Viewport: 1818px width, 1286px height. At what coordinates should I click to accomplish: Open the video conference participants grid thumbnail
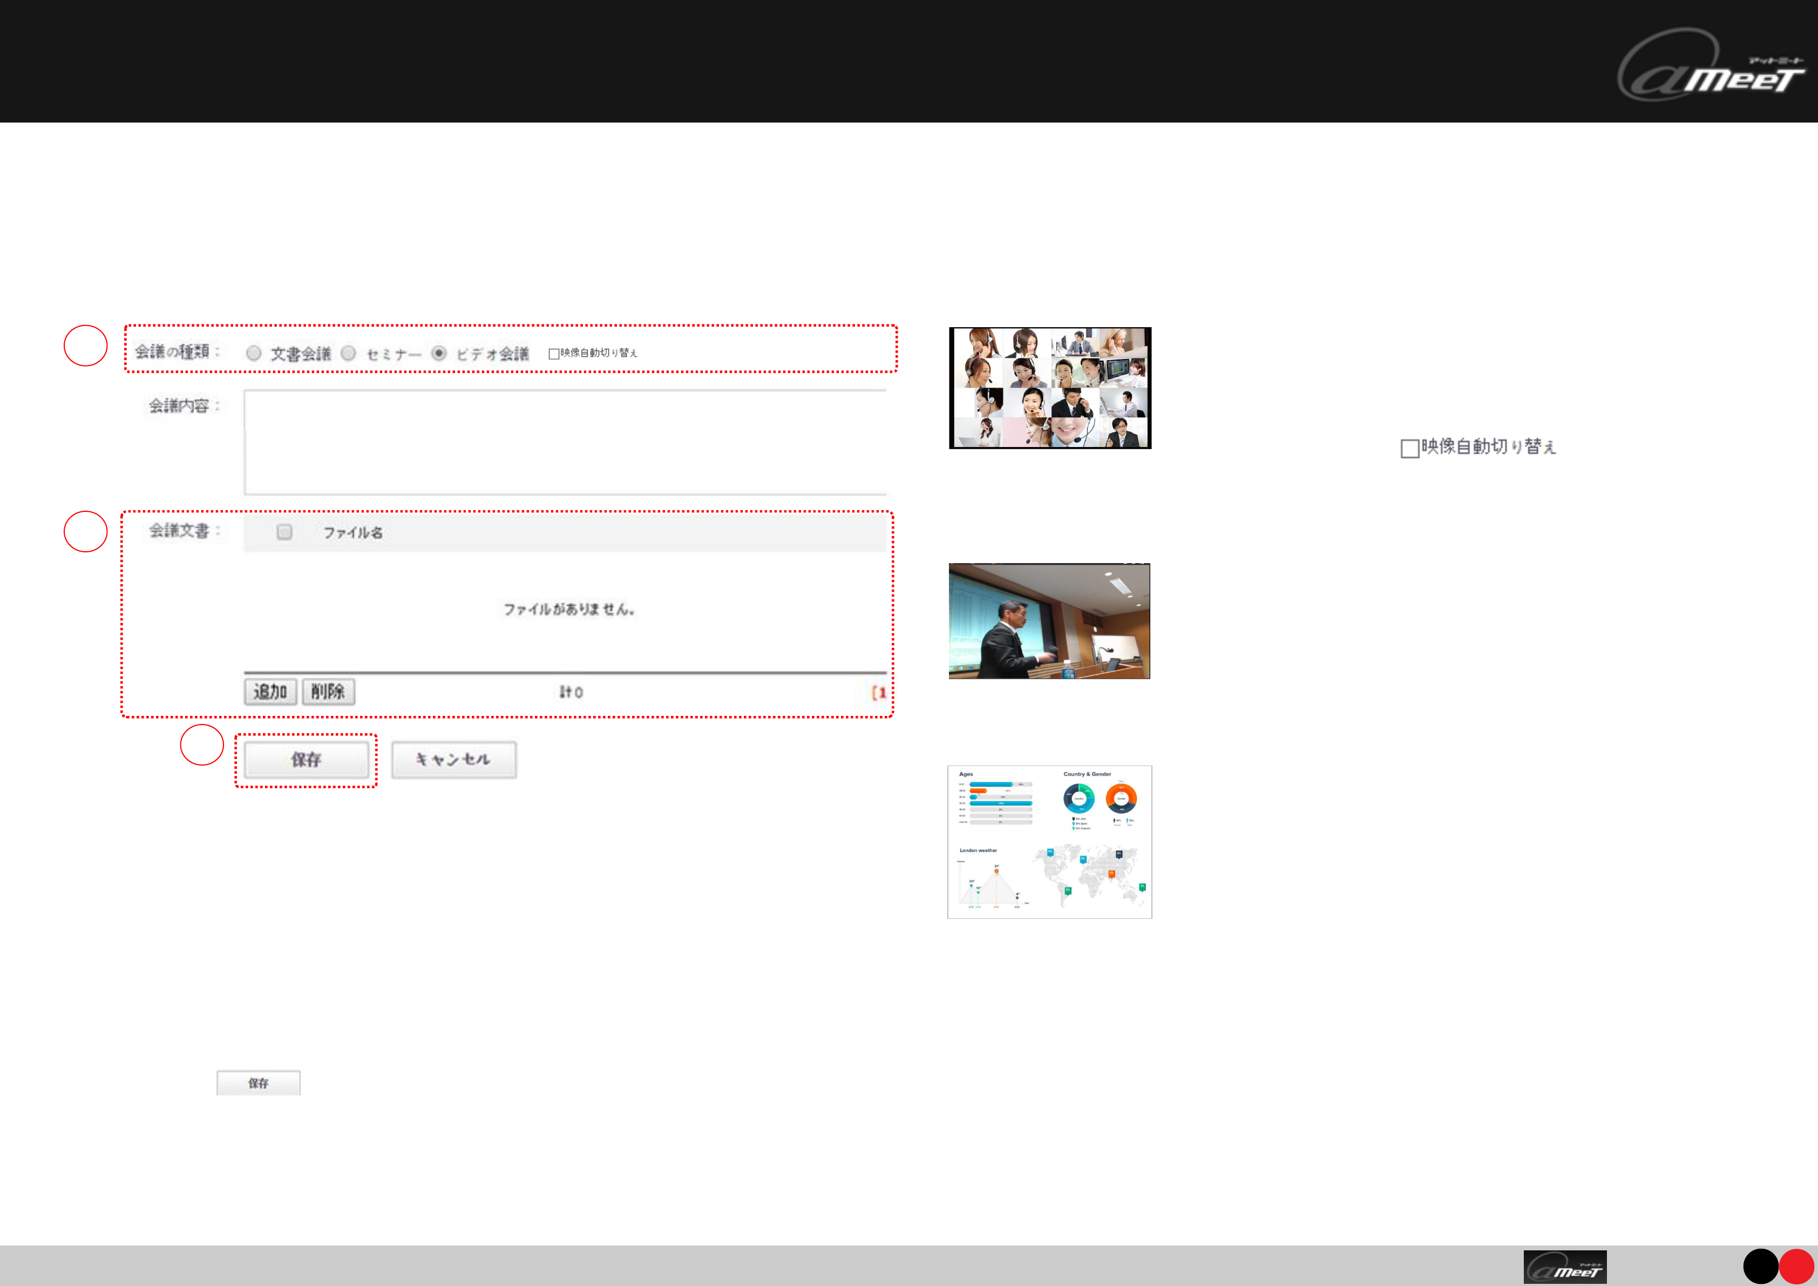coord(1050,388)
